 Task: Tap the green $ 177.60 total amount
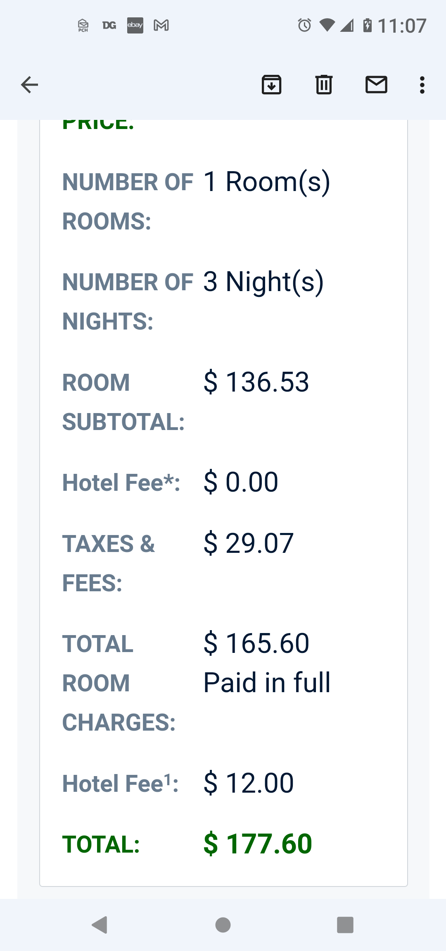tap(258, 844)
